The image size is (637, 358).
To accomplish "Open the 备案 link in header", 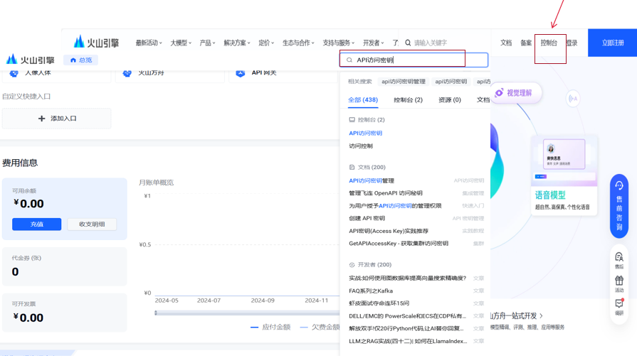I will [526, 43].
